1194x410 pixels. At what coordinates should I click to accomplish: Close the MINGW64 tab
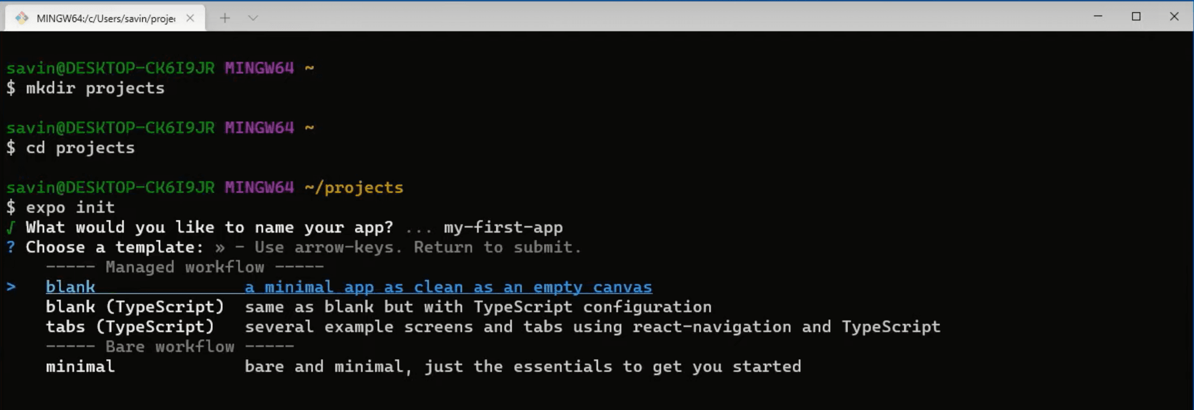click(x=190, y=17)
